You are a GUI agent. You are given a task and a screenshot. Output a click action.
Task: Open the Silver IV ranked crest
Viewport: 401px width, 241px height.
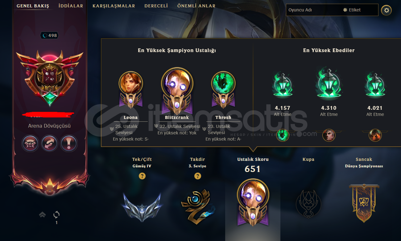pos(142,206)
